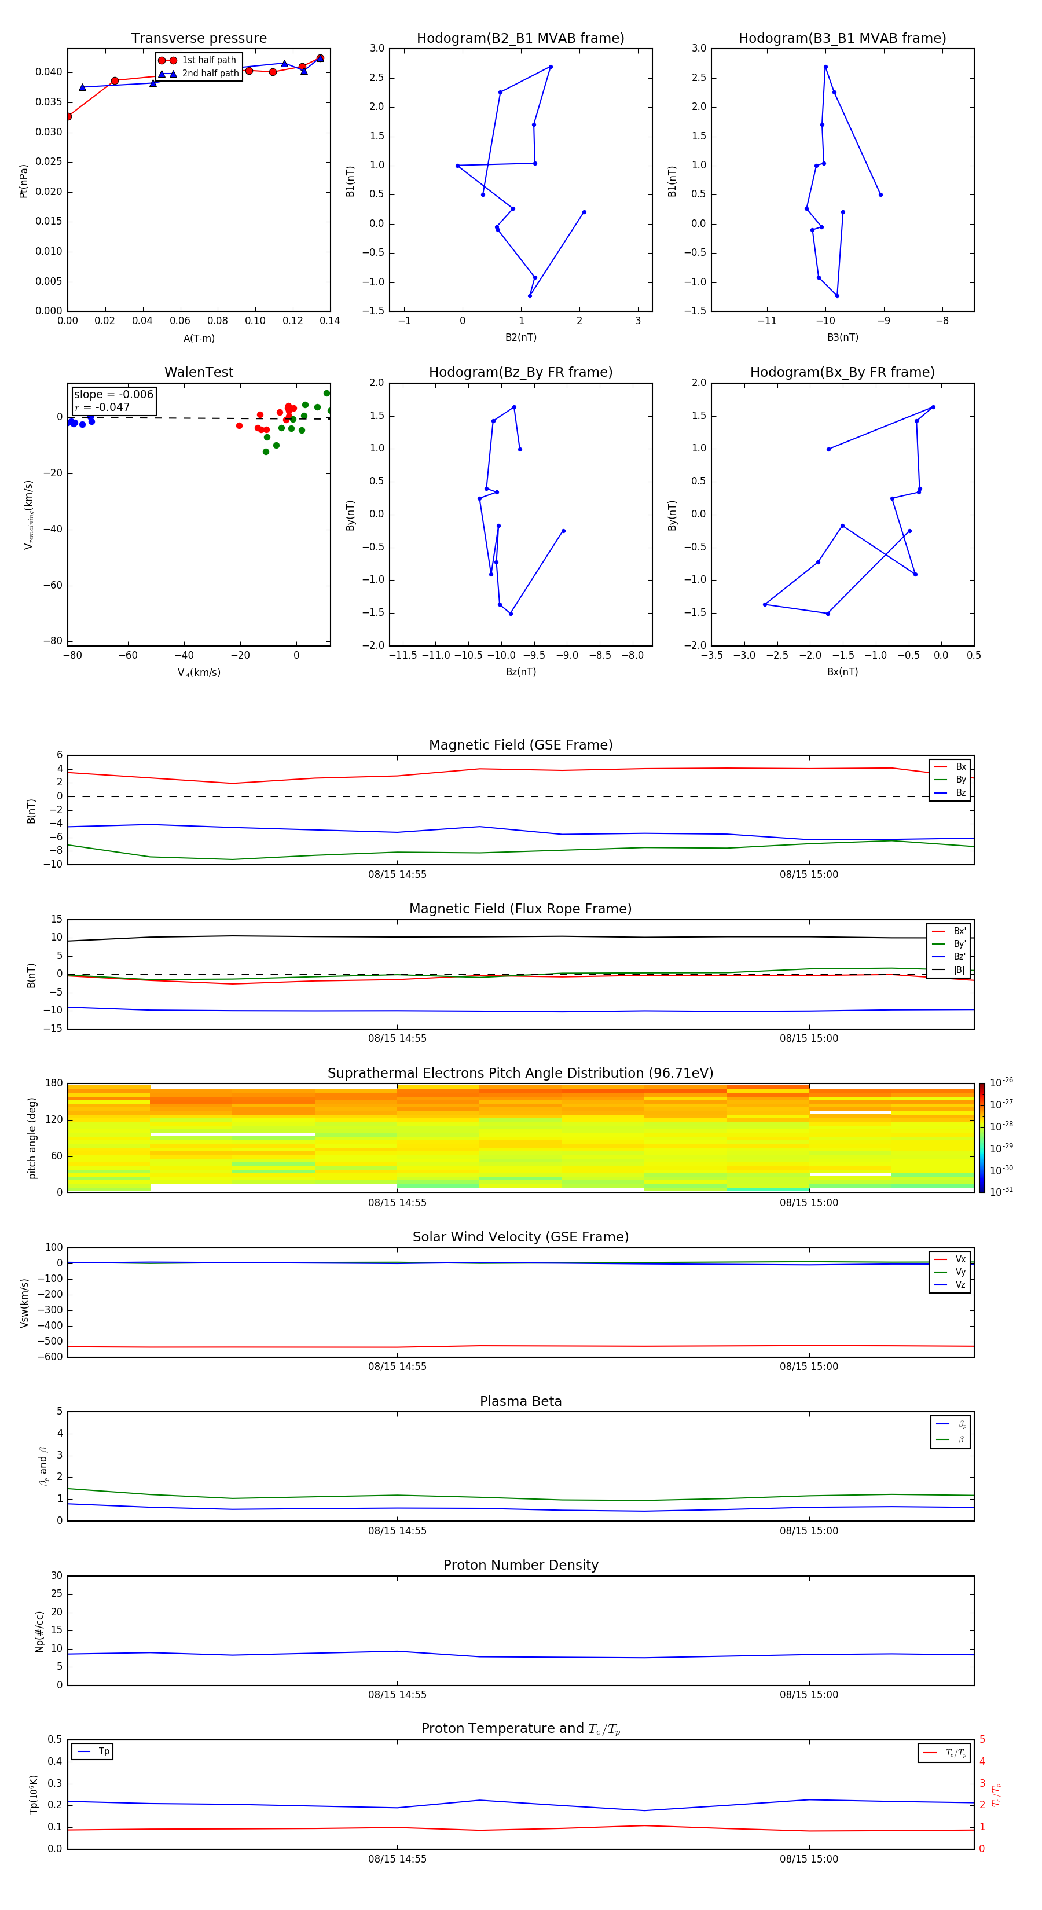This screenshot has height=1910, width=1042.
Task: Click the 'WalenTest' plot title
Action: [x=199, y=372]
